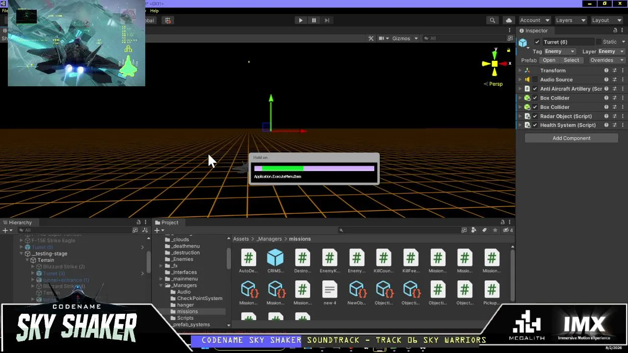
Task: Select the Pickup... script asset
Action: tap(492, 293)
